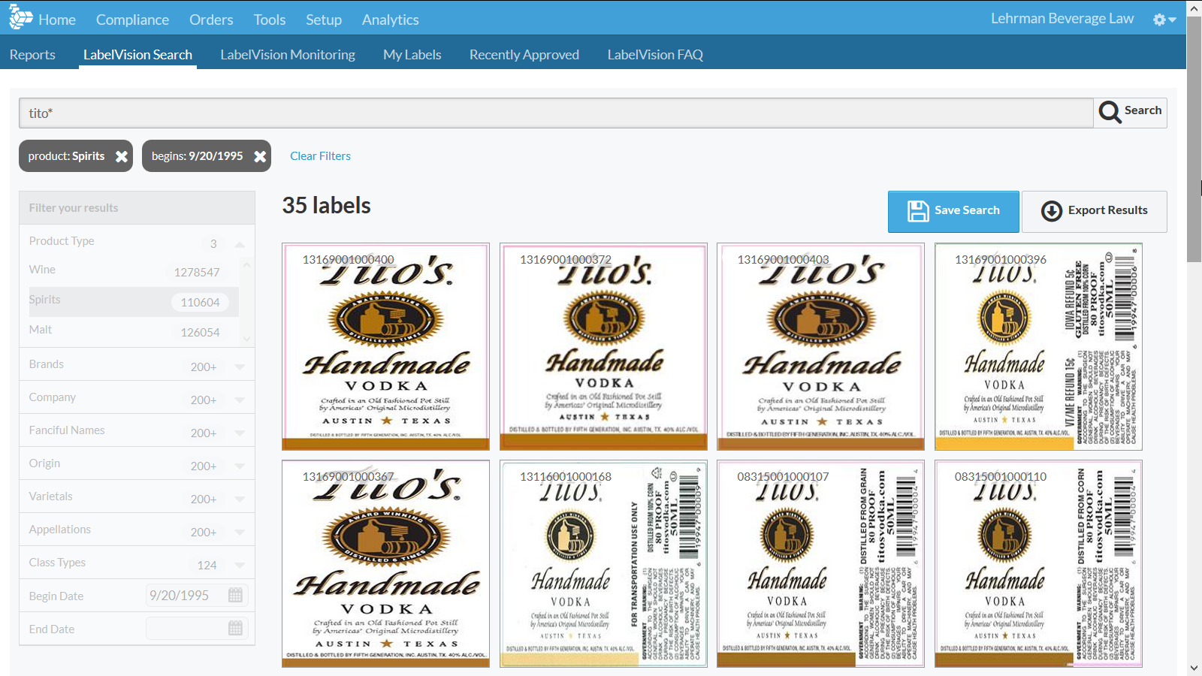
Task: Open label thumbnail 13169001000400
Action: [385, 346]
